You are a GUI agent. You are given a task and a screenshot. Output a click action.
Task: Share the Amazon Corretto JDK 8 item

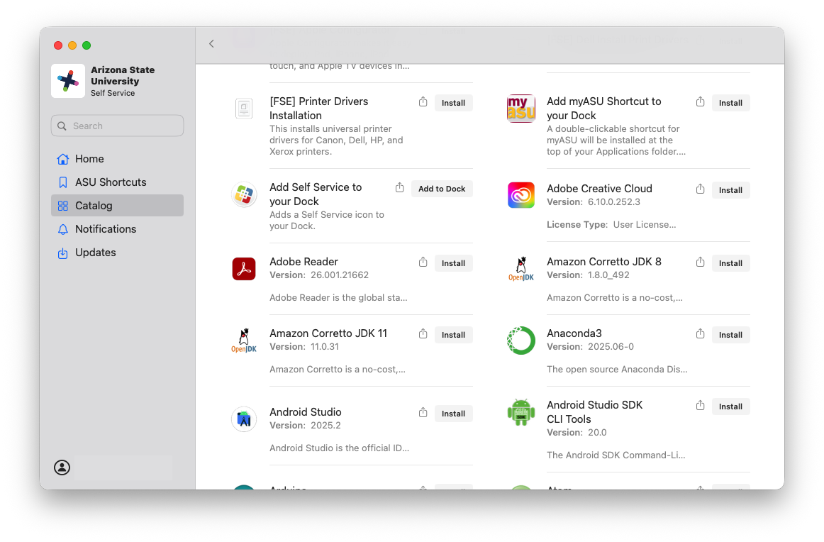click(700, 262)
